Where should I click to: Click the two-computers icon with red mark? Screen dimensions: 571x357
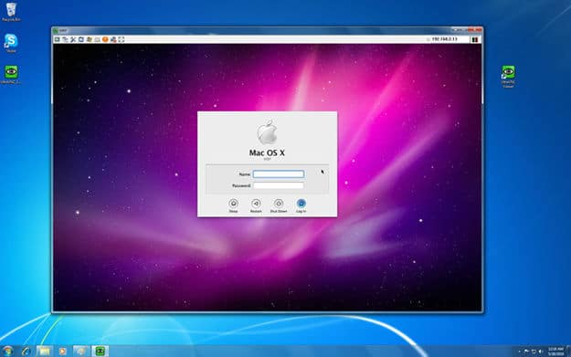[x=113, y=39]
